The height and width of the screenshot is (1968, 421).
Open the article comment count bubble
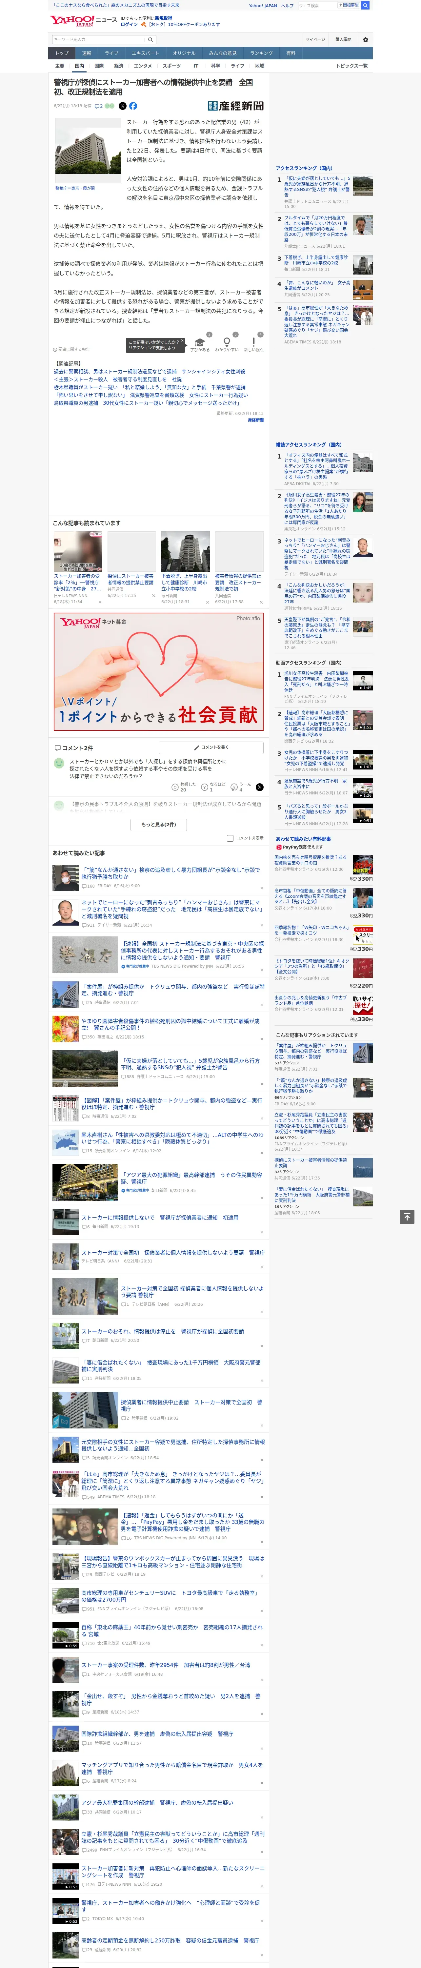click(x=99, y=106)
